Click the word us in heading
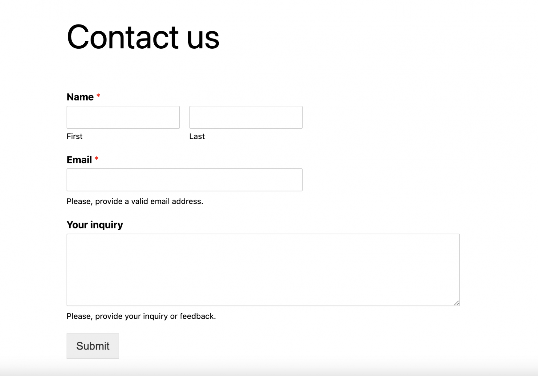This screenshot has height=376, width=538. [203, 39]
